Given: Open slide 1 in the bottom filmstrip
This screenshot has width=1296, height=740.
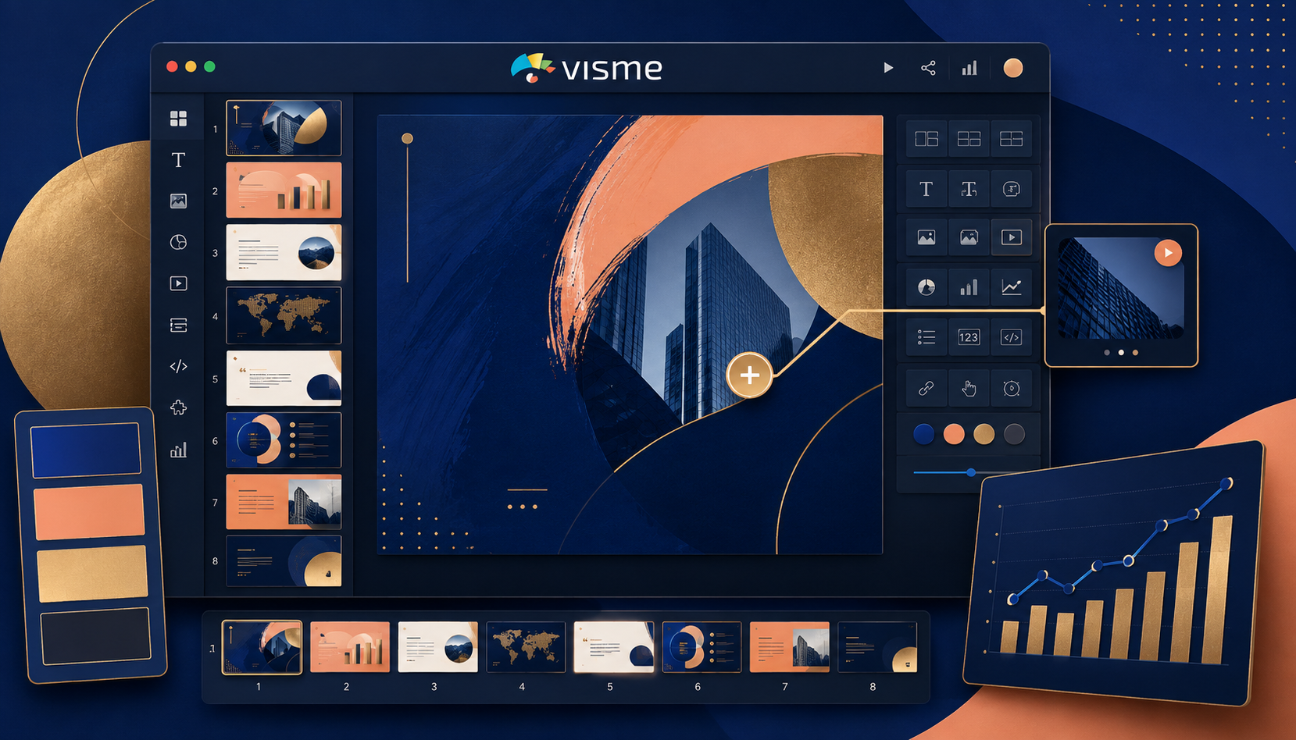Looking at the screenshot, I should tap(262, 647).
